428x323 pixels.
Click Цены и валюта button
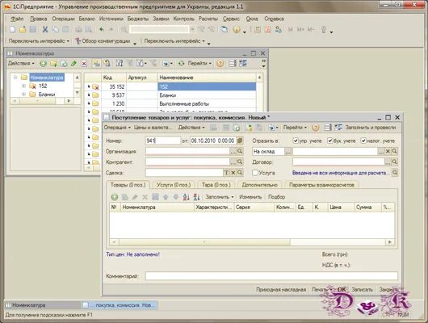pyautogui.click(x=153, y=128)
